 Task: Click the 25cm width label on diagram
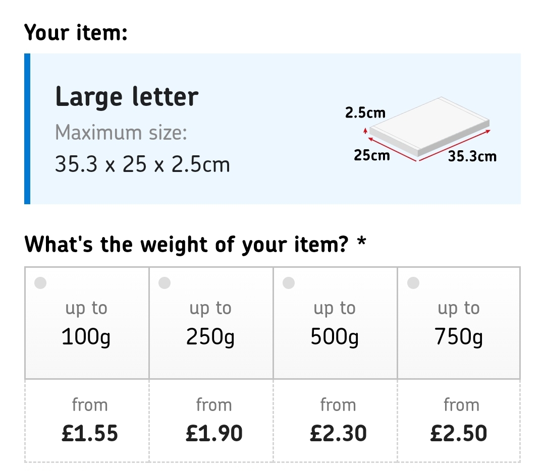372,155
